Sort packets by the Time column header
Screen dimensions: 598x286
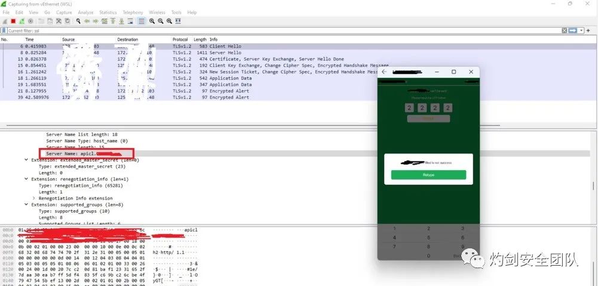(x=29, y=39)
